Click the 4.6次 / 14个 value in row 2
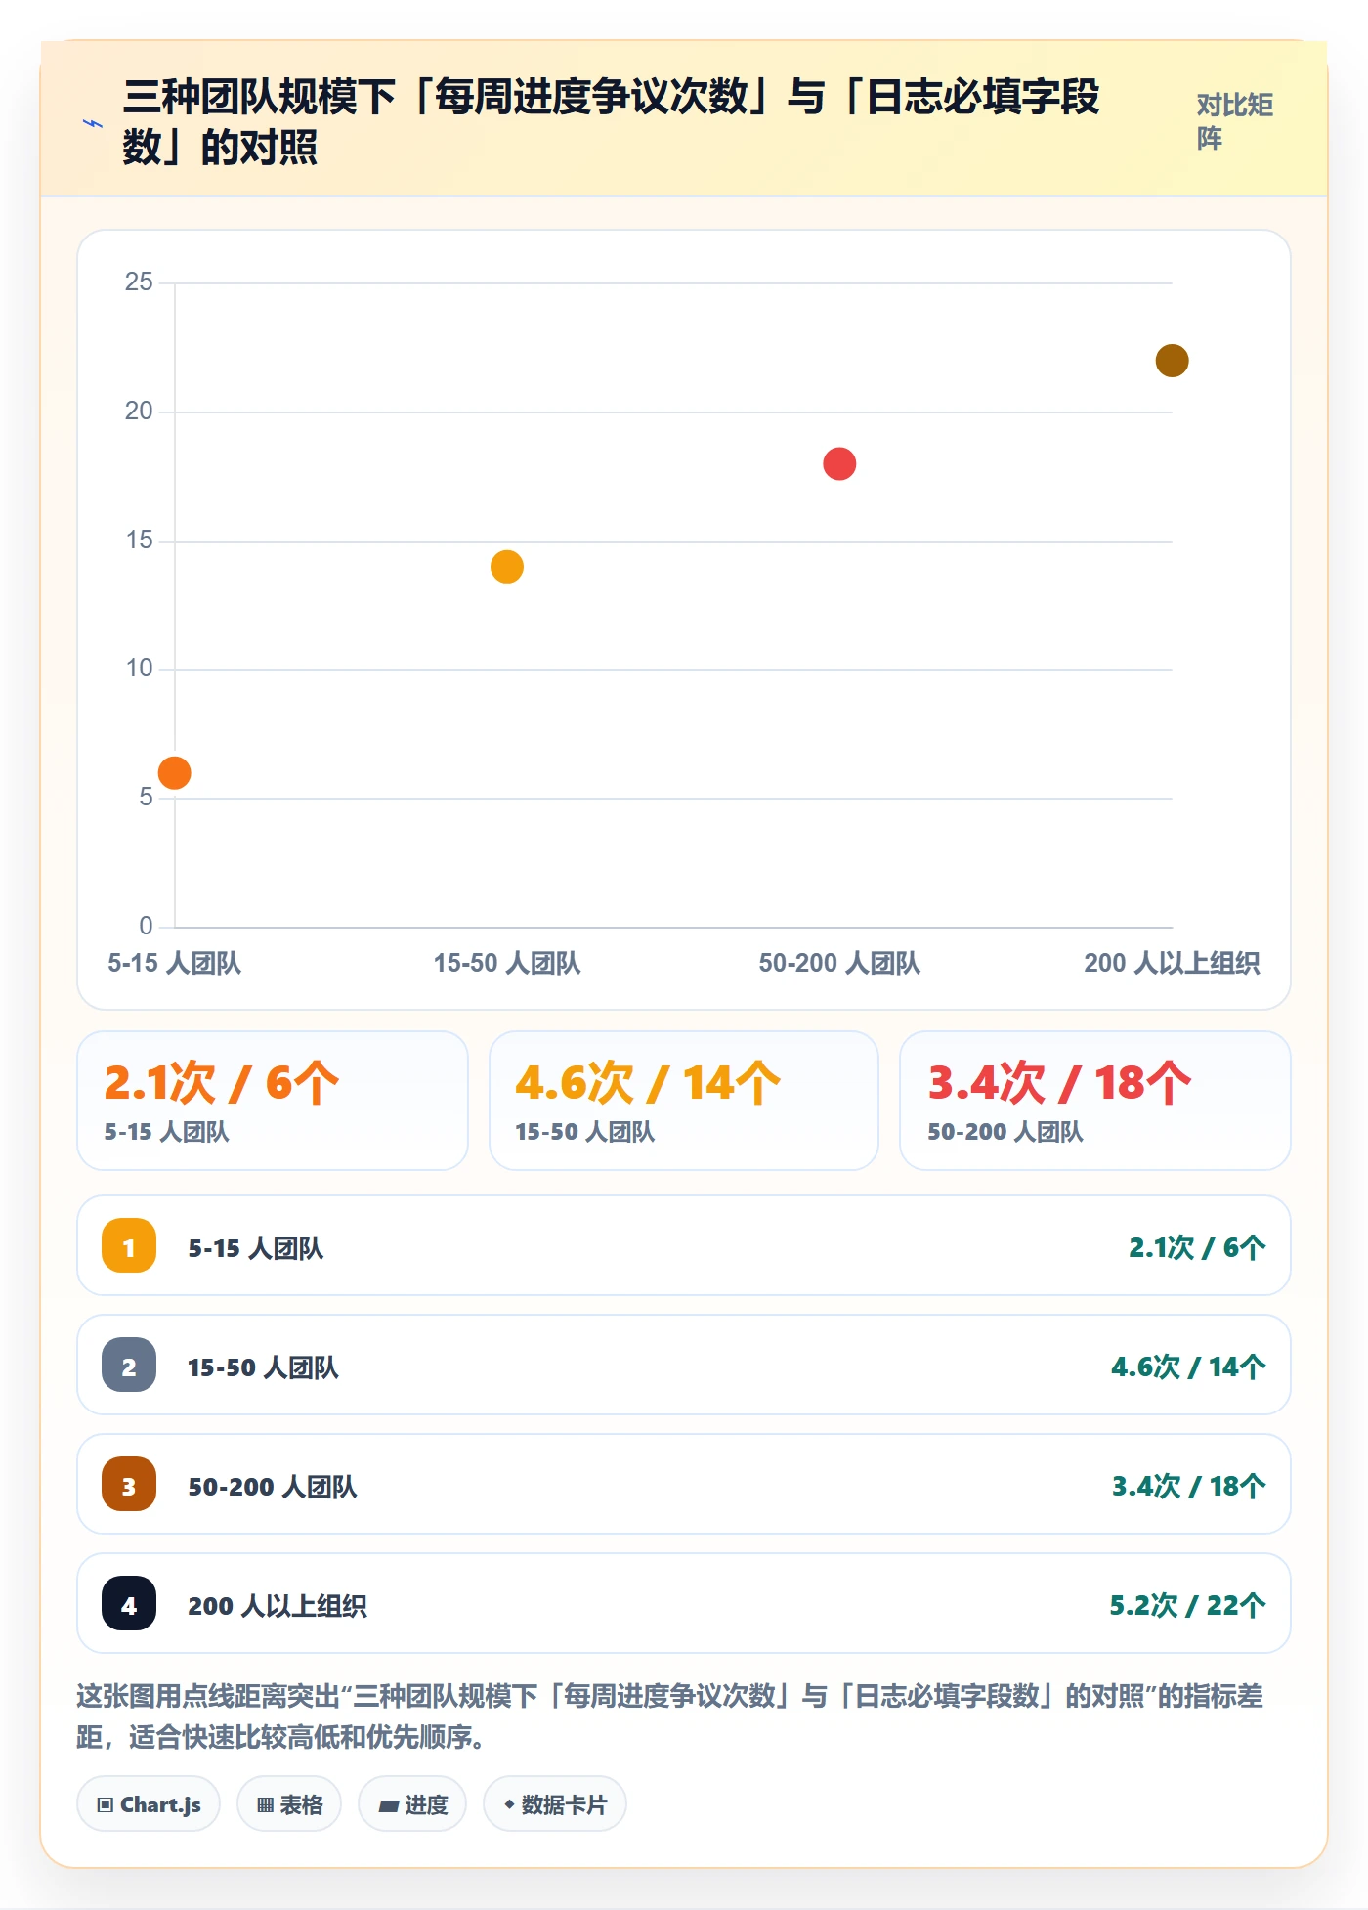Image resolution: width=1368 pixels, height=1910 pixels. point(1188,1367)
